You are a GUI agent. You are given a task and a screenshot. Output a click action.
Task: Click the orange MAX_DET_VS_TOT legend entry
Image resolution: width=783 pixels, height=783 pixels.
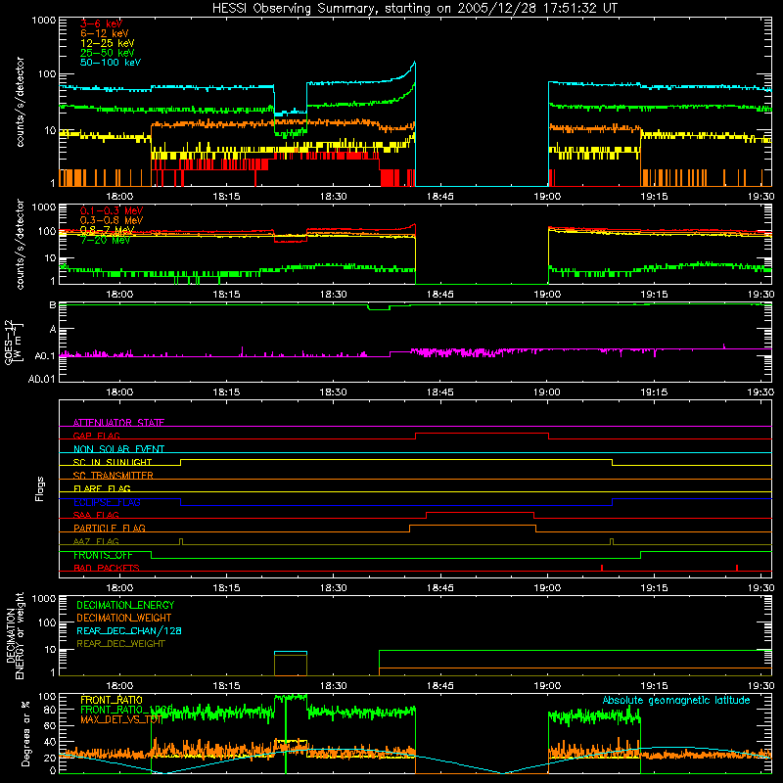pyautogui.click(x=121, y=719)
